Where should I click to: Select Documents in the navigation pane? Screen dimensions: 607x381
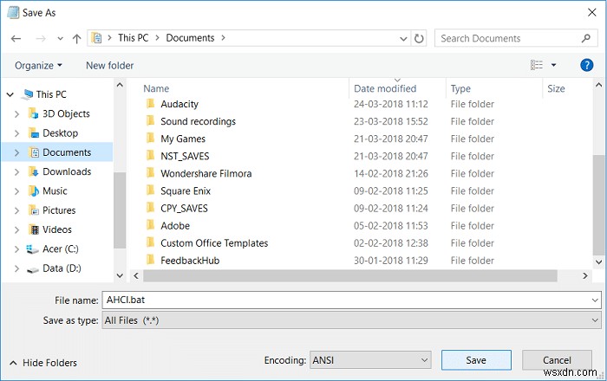[x=67, y=152]
